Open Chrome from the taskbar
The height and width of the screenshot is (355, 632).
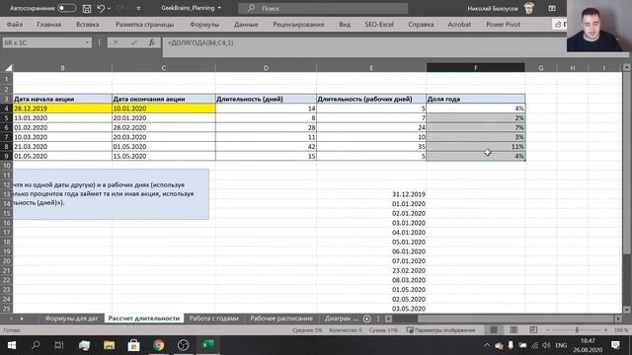point(158,345)
